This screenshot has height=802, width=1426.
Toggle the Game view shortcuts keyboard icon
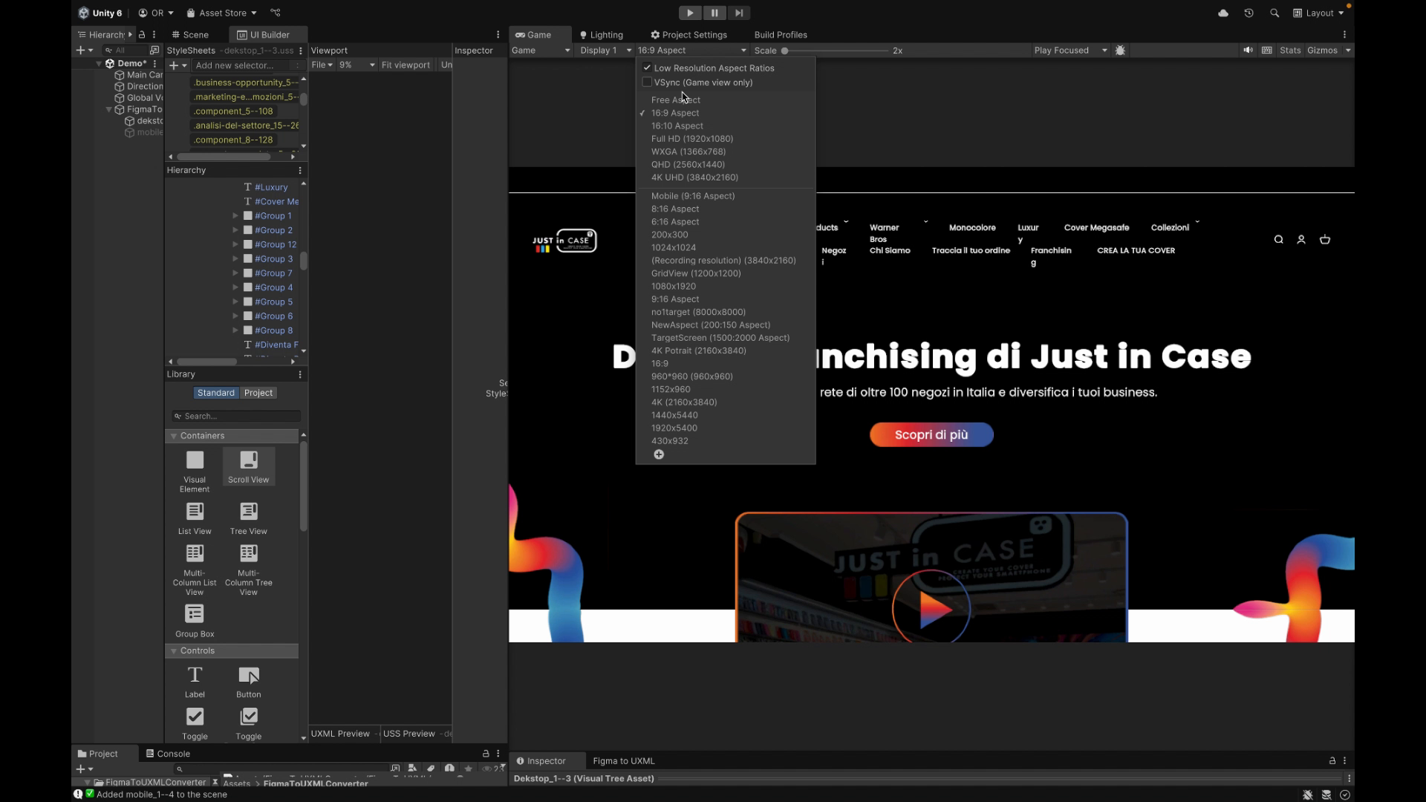coord(1267,50)
